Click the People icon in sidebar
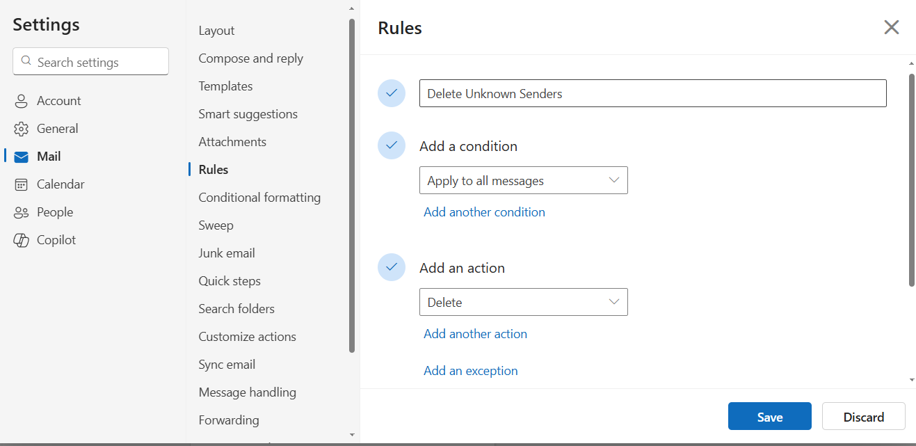The image size is (916, 446). coord(22,212)
